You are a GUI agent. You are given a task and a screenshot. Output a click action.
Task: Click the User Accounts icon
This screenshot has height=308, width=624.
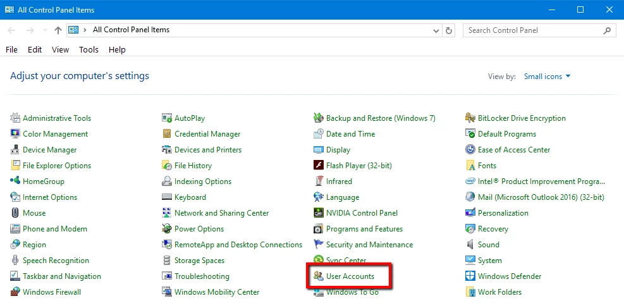319,276
